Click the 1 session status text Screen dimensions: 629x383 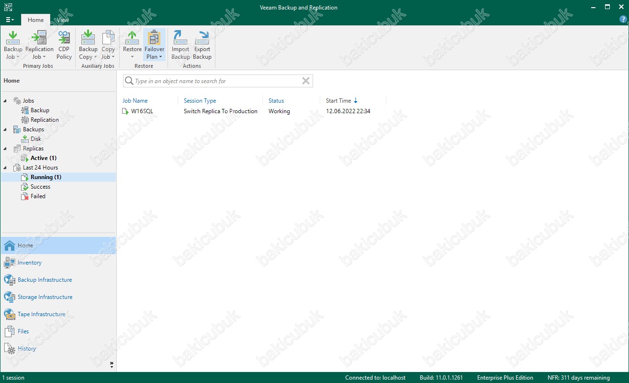(x=14, y=378)
